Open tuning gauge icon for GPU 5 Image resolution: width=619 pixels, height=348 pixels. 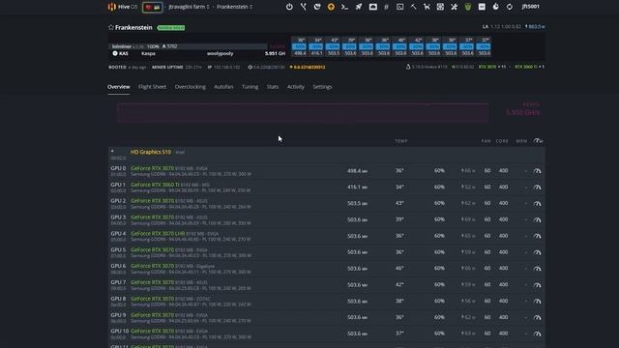coord(538,252)
